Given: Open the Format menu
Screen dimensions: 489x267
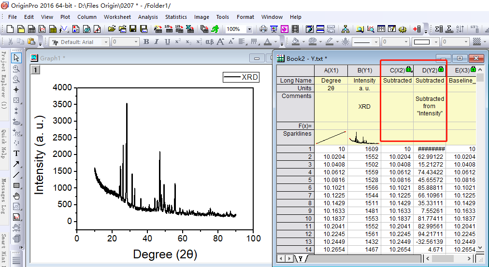Looking at the screenshot, I should (x=245, y=17).
